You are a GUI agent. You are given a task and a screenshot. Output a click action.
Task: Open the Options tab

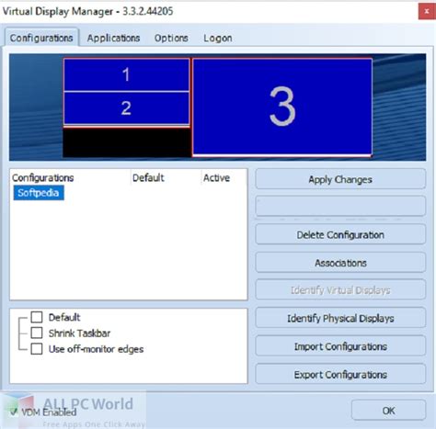[x=171, y=38]
